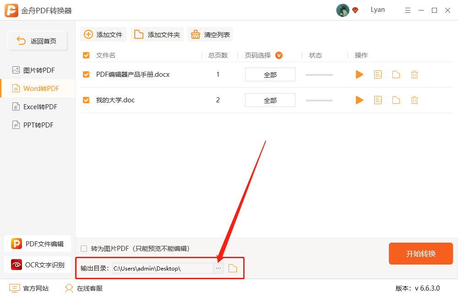The image size is (458, 297).
Task: Open the hamburger main menu
Action: point(408,11)
